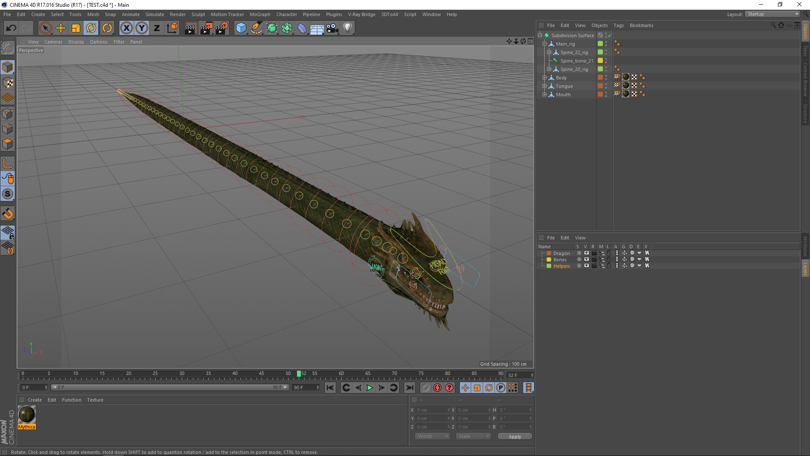
Task: Click the Render to Picture Viewer icon
Action: (x=206, y=28)
